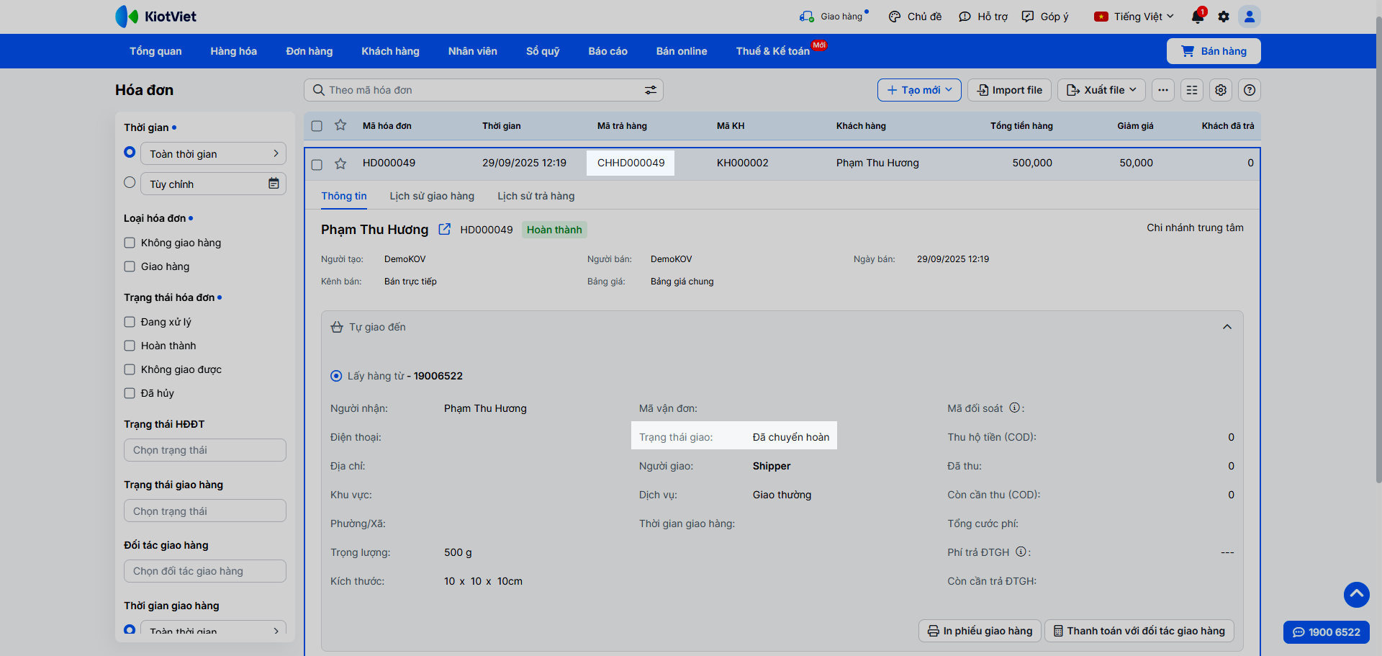The width and height of the screenshot is (1382, 656).
Task: Check the Hoàn thành status filter
Action: pyautogui.click(x=130, y=346)
